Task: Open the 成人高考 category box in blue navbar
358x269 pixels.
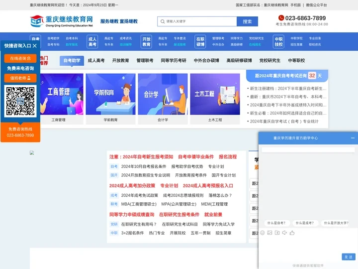Action: point(92,42)
